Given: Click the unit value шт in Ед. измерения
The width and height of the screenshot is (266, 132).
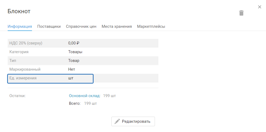Looking at the screenshot, I should (x=71, y=78).
